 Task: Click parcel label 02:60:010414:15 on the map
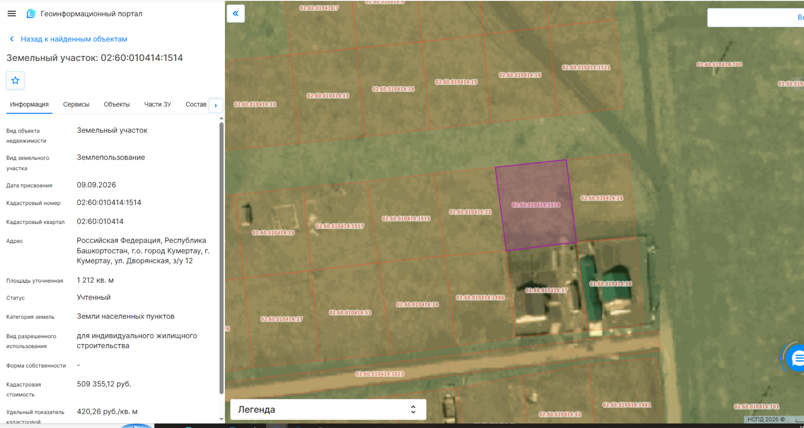coord(456,82)
